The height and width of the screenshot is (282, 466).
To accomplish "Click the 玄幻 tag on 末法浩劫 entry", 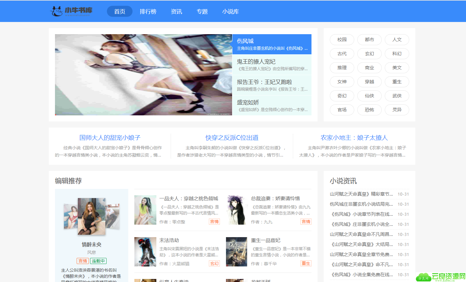I will point(214,263).
